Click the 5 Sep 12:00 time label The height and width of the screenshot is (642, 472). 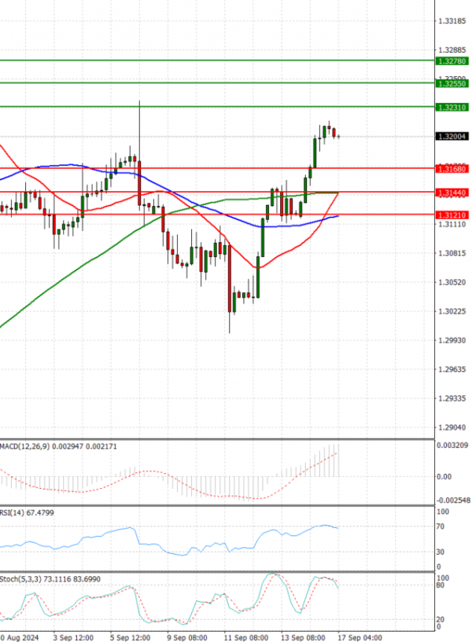(130, 637)
